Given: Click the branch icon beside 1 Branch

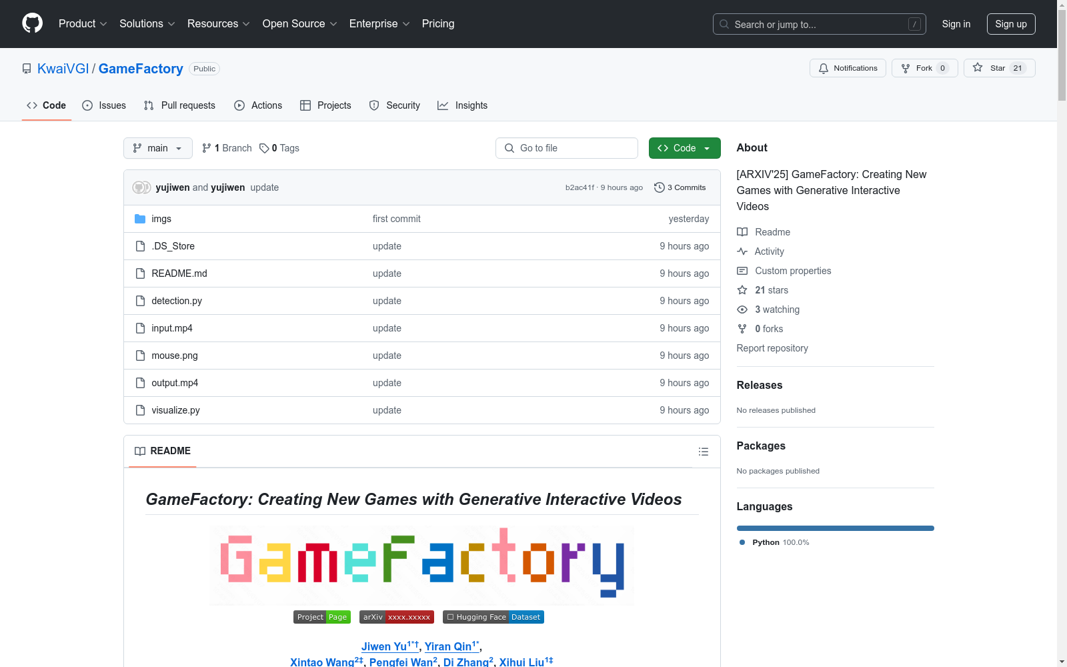Looking at the screenshot, I should [207, 148].
